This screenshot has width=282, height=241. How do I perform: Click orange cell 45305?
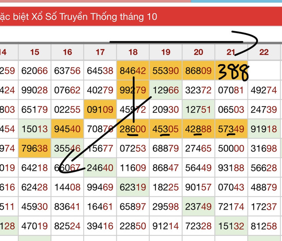coord(166,129)
